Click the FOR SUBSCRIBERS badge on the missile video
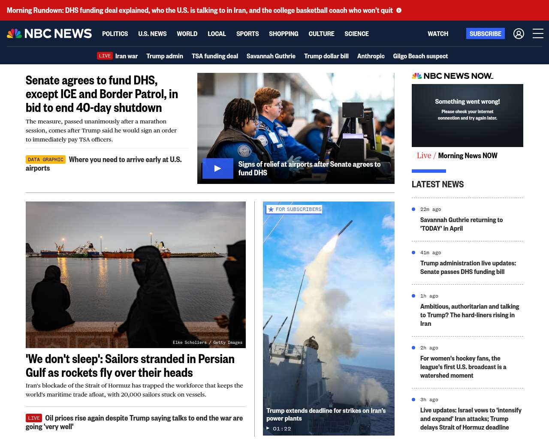Screen dimensions: 549x439 pos(294,209)
